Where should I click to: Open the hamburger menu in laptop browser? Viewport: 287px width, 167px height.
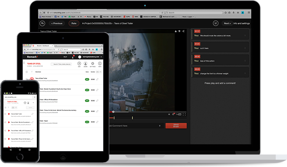click(249, 12)
